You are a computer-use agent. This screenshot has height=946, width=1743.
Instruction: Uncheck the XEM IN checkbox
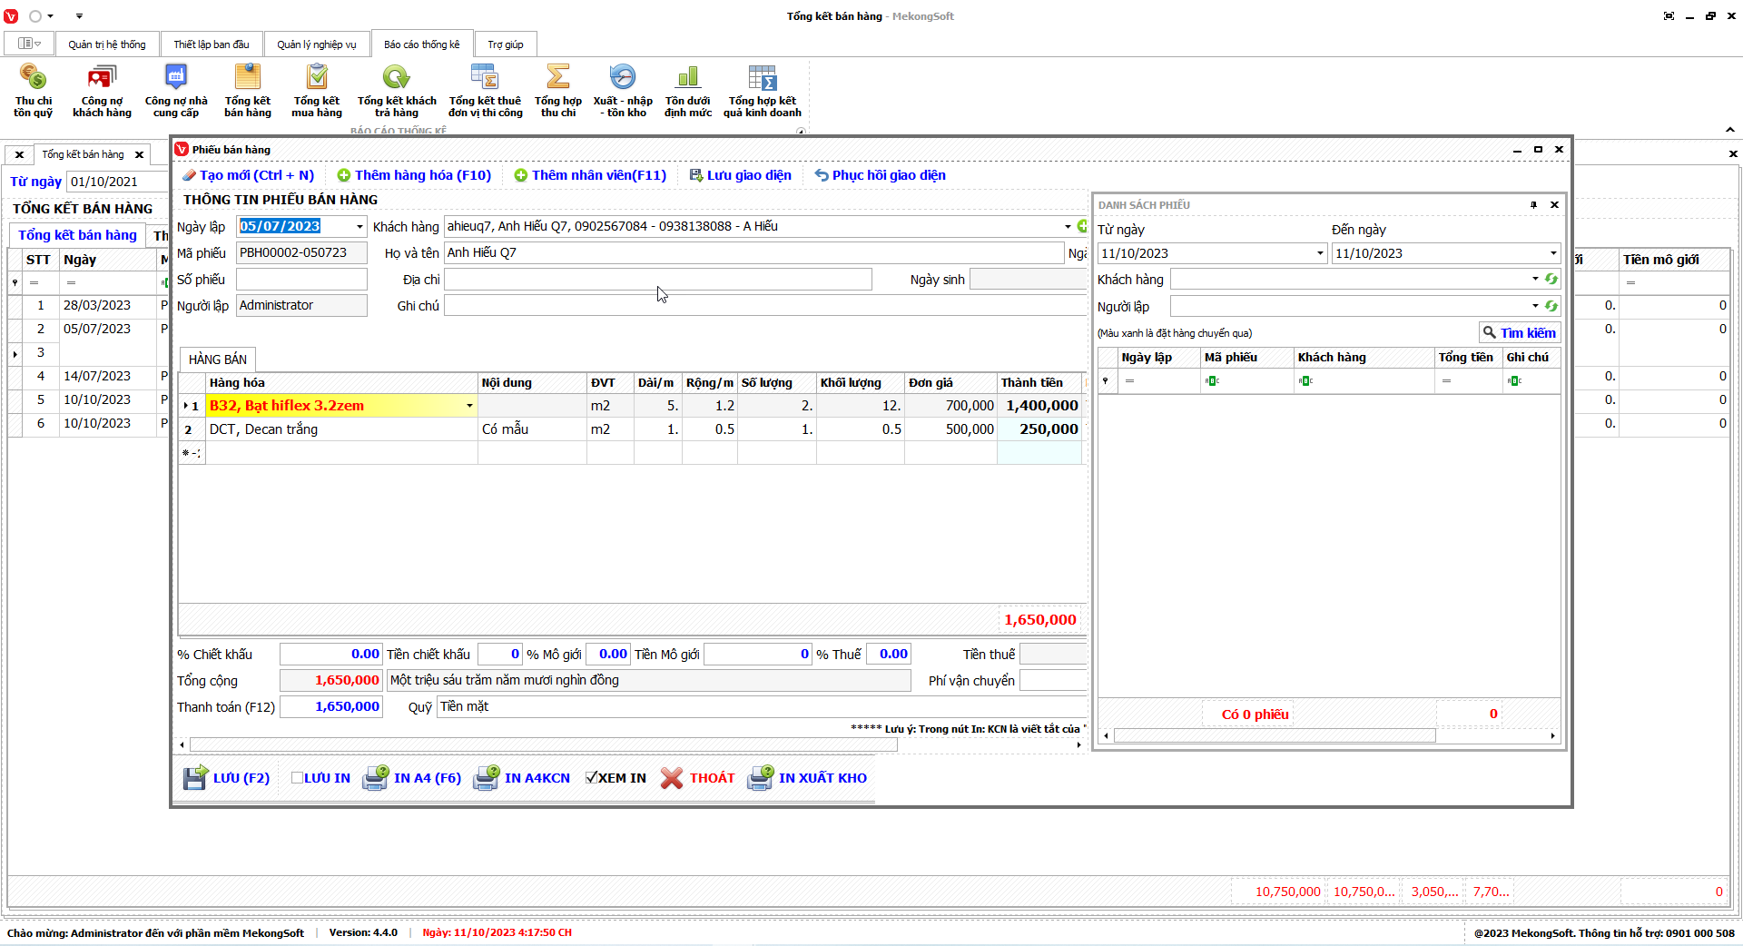592,778
